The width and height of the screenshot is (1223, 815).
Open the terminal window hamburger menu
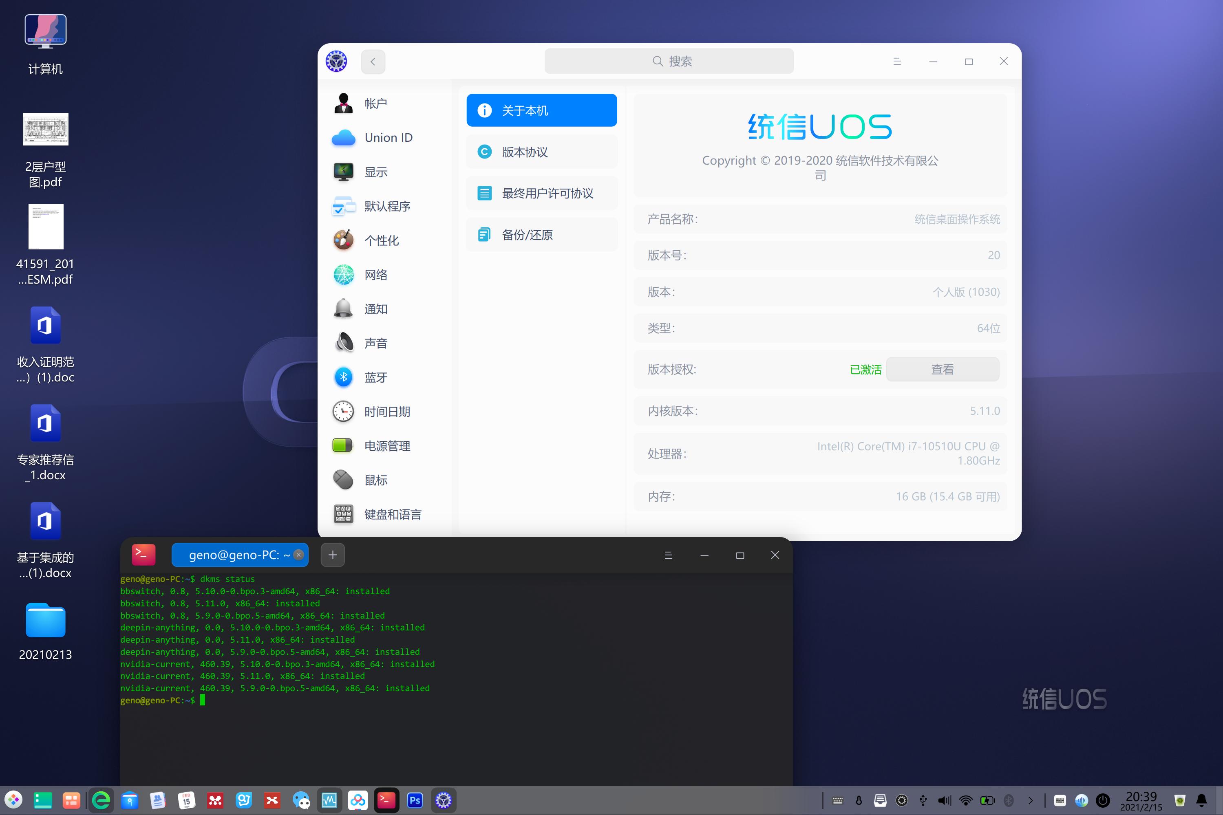(x=668, y=555)
